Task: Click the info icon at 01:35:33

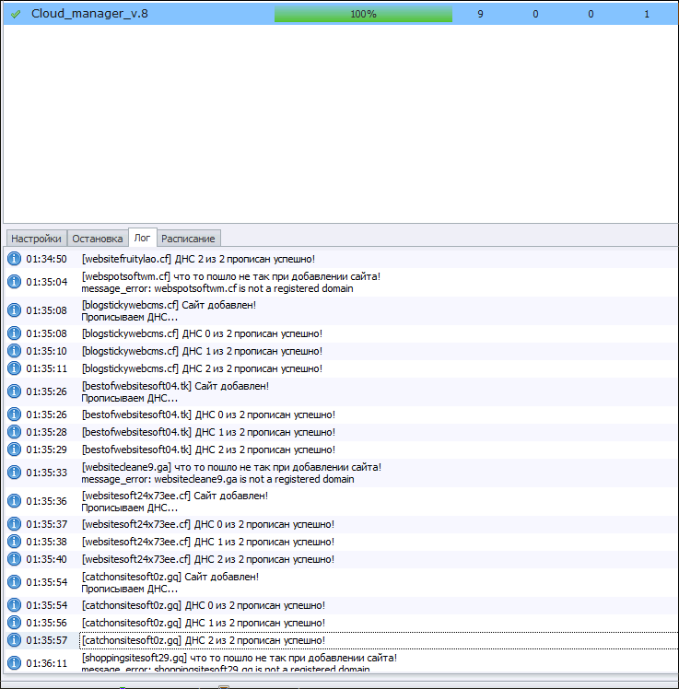Action: click(x=14, y=473)
